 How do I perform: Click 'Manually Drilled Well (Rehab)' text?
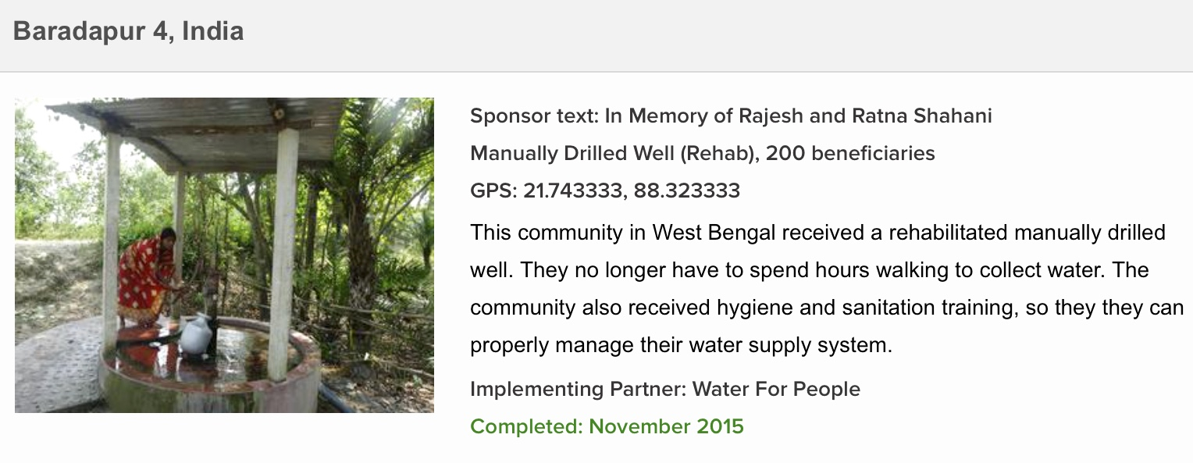coord(615,154)
